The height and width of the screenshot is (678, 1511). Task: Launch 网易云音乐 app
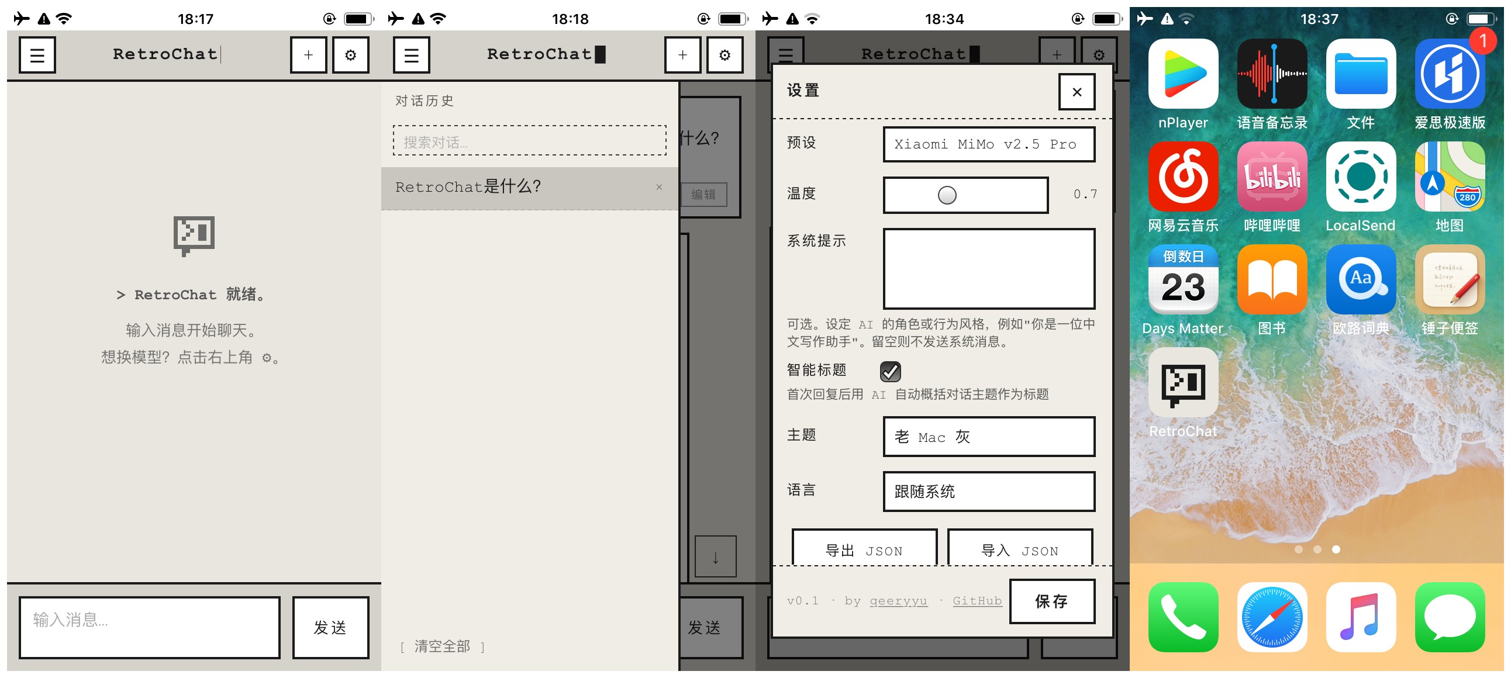pos(1183,177)
